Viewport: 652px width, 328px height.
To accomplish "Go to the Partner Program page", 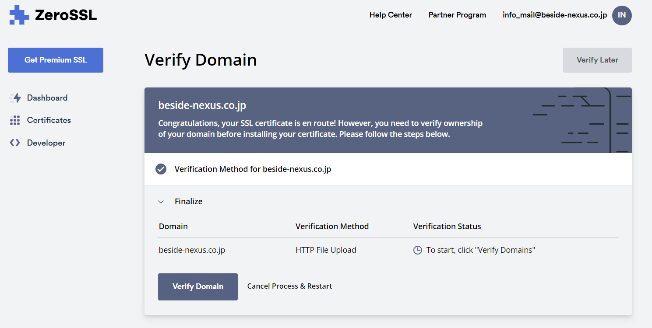I will (x=457, y=14).
